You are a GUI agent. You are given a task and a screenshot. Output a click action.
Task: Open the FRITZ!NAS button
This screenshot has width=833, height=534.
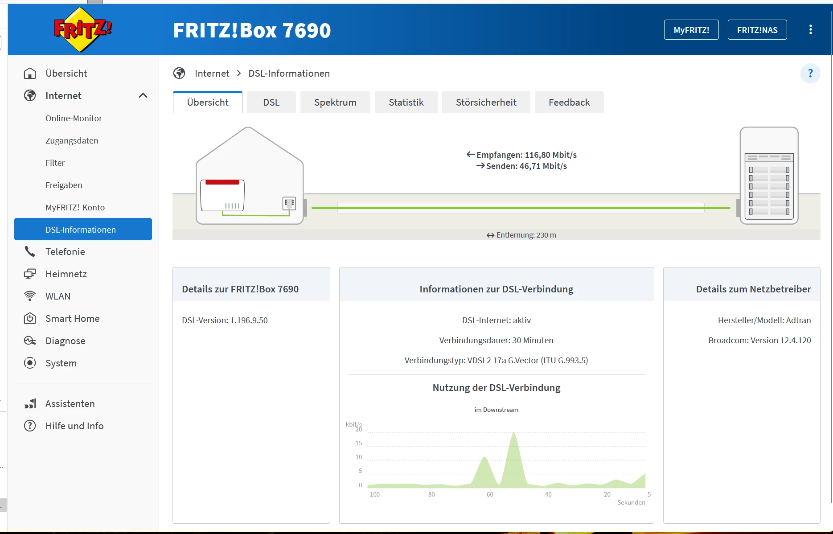pos(757,30)
